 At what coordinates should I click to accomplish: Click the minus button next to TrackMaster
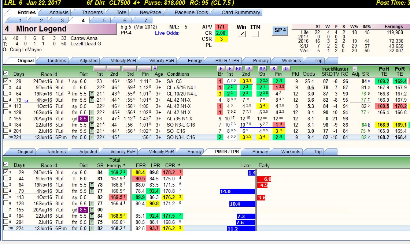pos(355,69)
